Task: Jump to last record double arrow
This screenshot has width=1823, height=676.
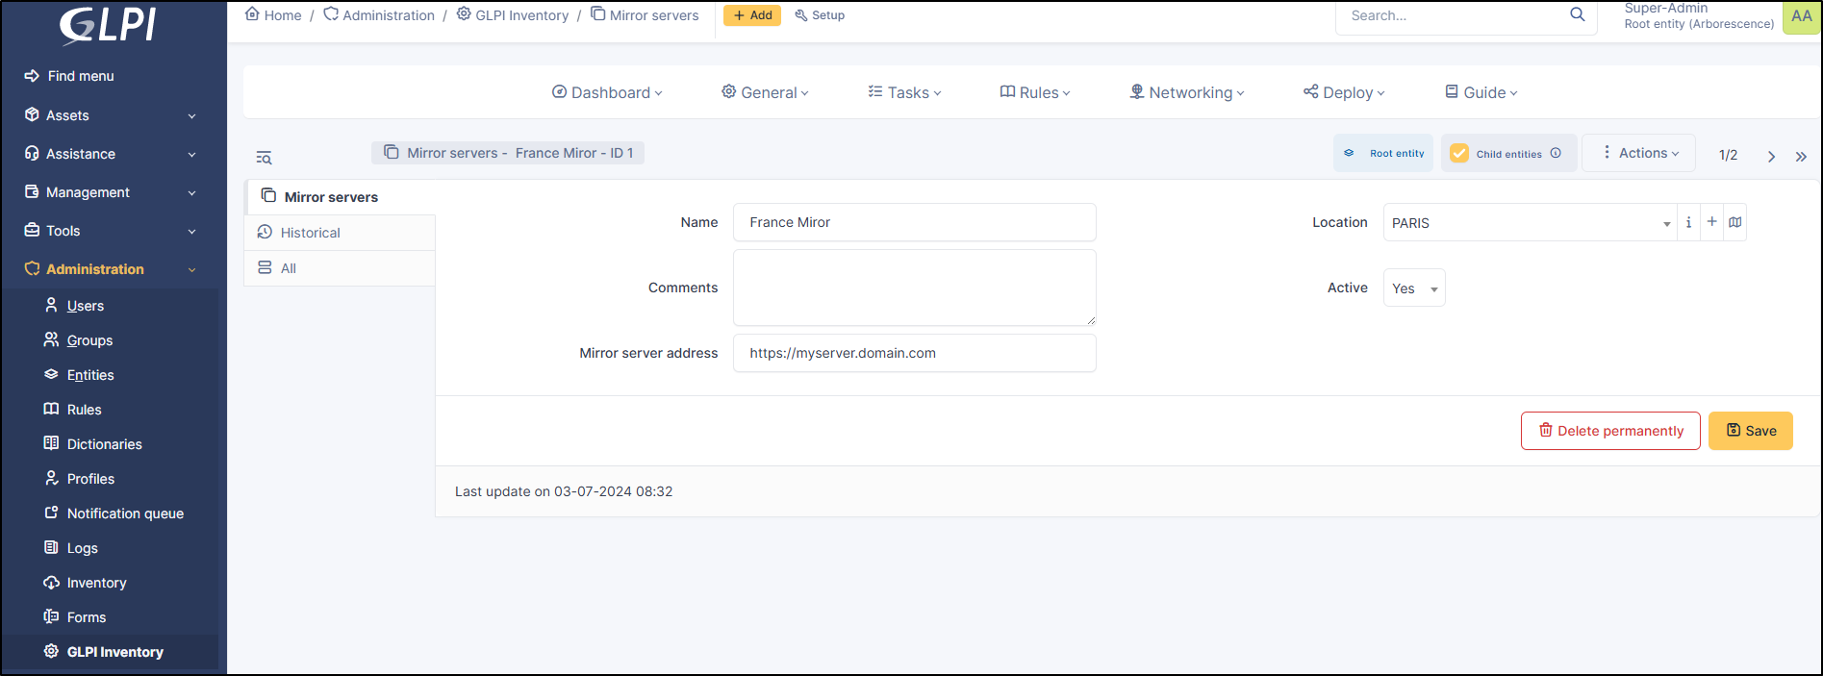Action: coord(1801,156)
